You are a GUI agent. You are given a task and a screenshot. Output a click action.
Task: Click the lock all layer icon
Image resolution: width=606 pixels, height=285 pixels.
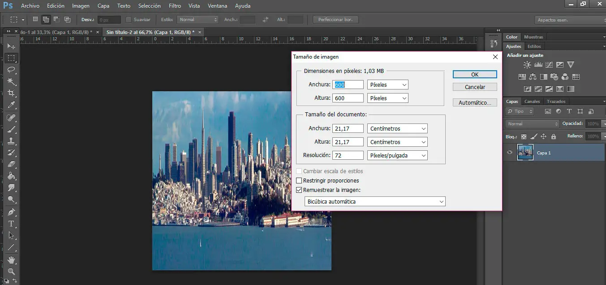554,136
